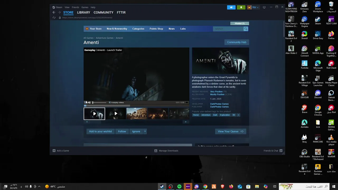
Task: Open the Community Hub
Action: click(x=237, y=42)
